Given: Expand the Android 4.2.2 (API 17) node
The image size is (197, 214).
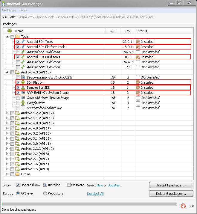Looking at the screenshot, I should [x=7, y=113].
